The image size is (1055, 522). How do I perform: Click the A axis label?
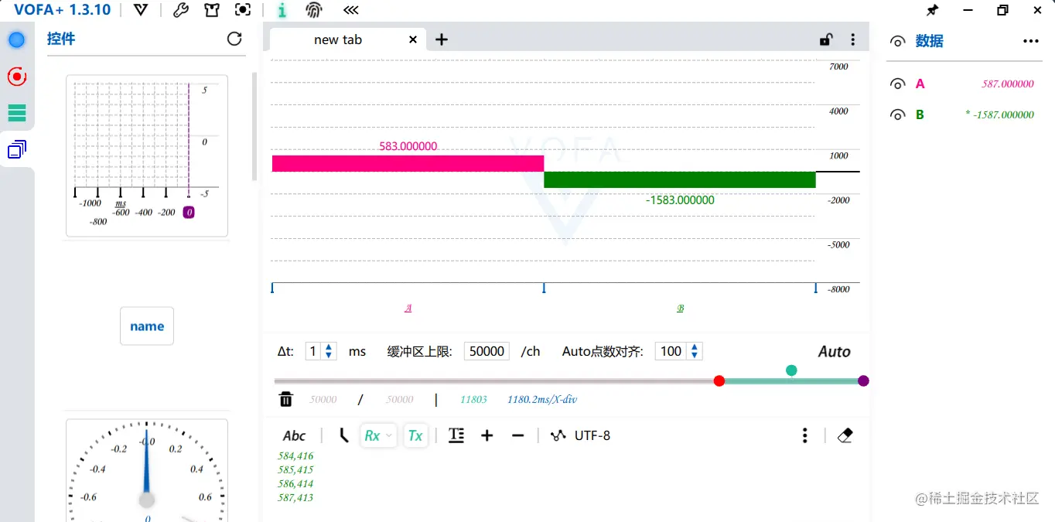pyautogui.click(x=408, y=308)
